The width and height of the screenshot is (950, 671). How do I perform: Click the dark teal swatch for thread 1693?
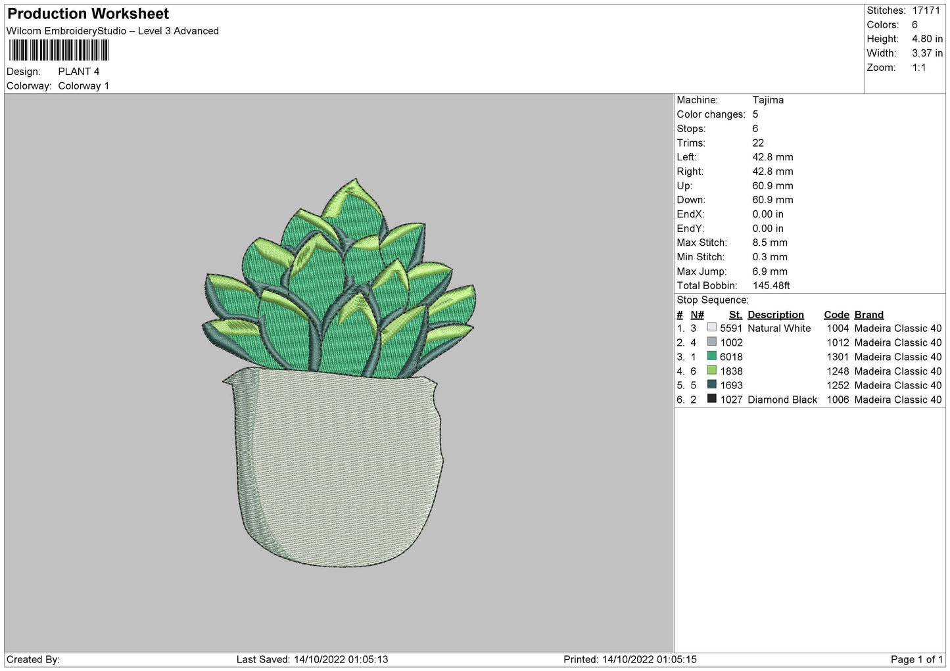coord(711,384)
